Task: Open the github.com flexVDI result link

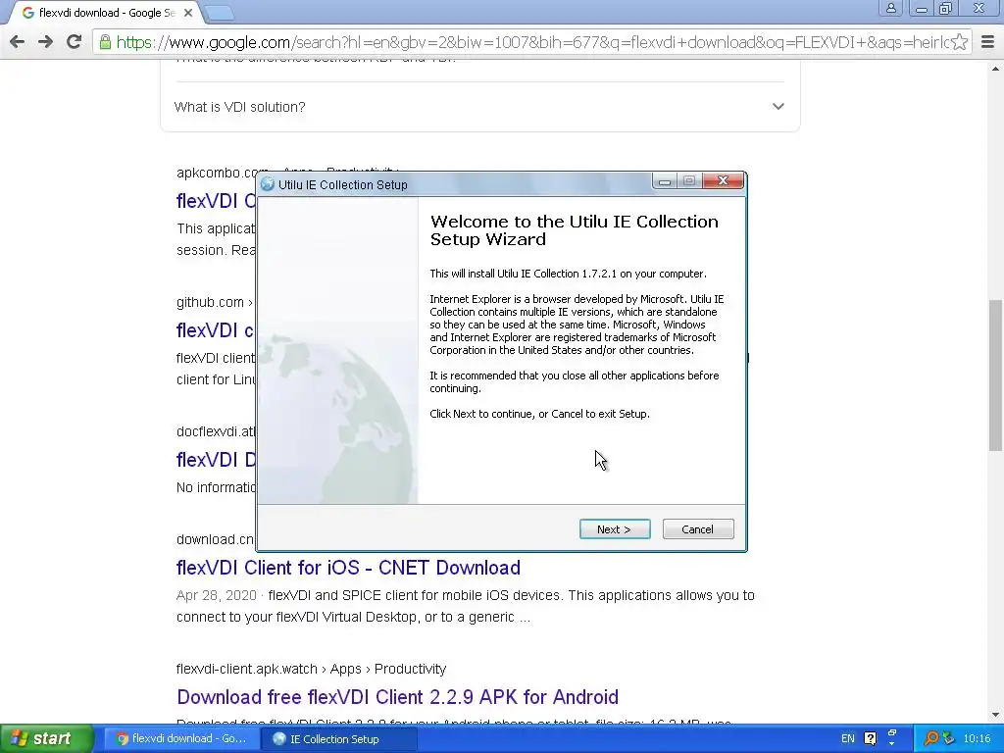Action: click(x=215, y=330)
